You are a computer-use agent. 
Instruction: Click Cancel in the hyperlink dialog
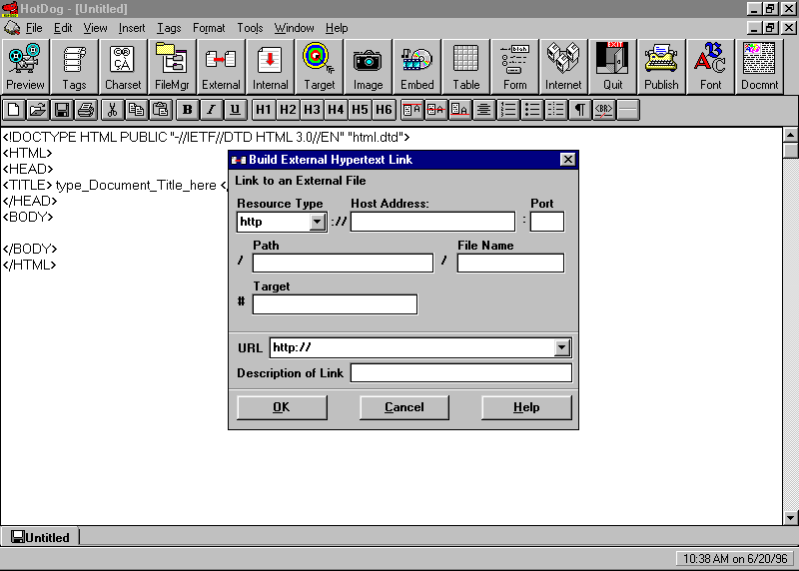tap(404, 407)
